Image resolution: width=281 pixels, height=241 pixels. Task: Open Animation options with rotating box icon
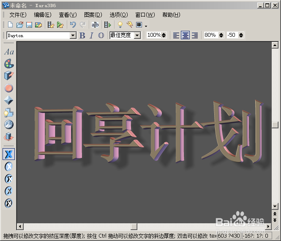click(x=8, y=137)
